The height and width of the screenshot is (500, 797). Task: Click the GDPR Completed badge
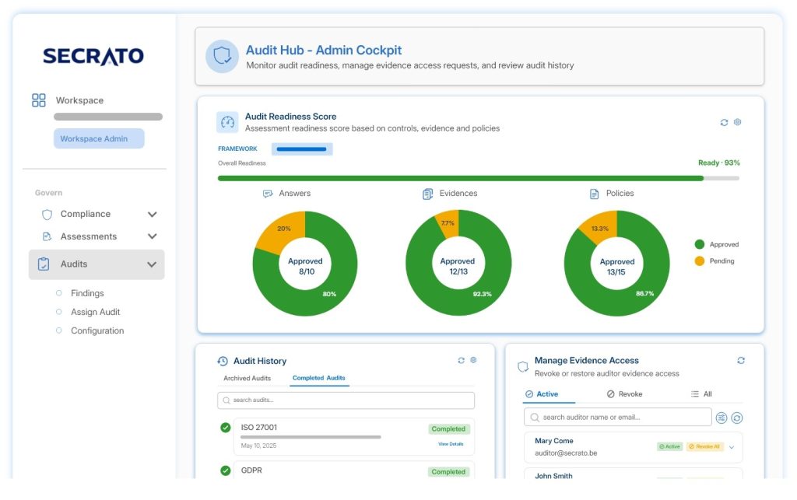(x=448, y=472)
